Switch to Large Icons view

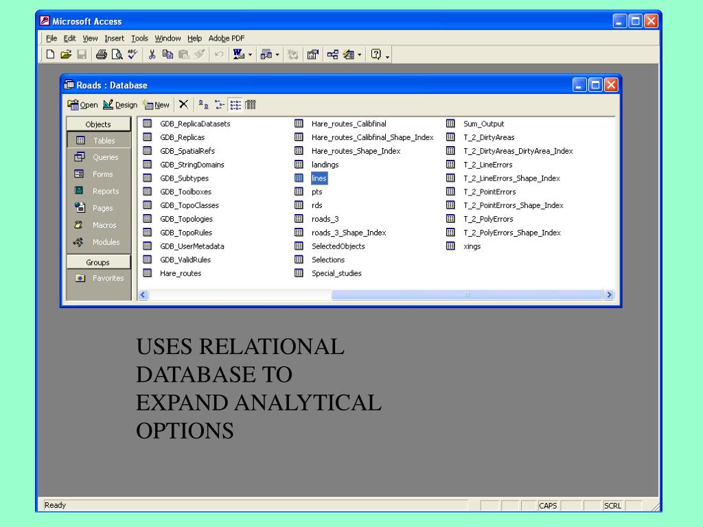(x=203, y=104)
